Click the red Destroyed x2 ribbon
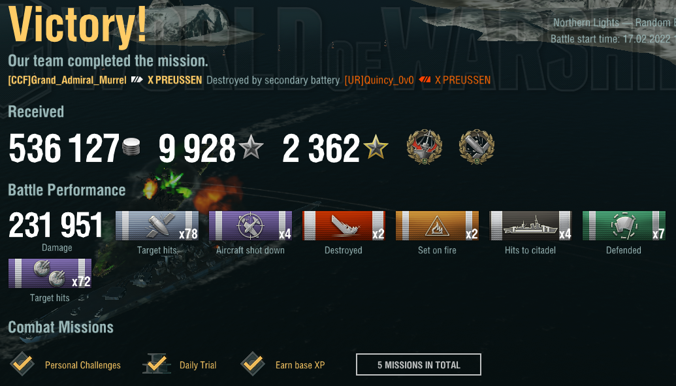The image size is (676, 386). [x=344, y=225]
